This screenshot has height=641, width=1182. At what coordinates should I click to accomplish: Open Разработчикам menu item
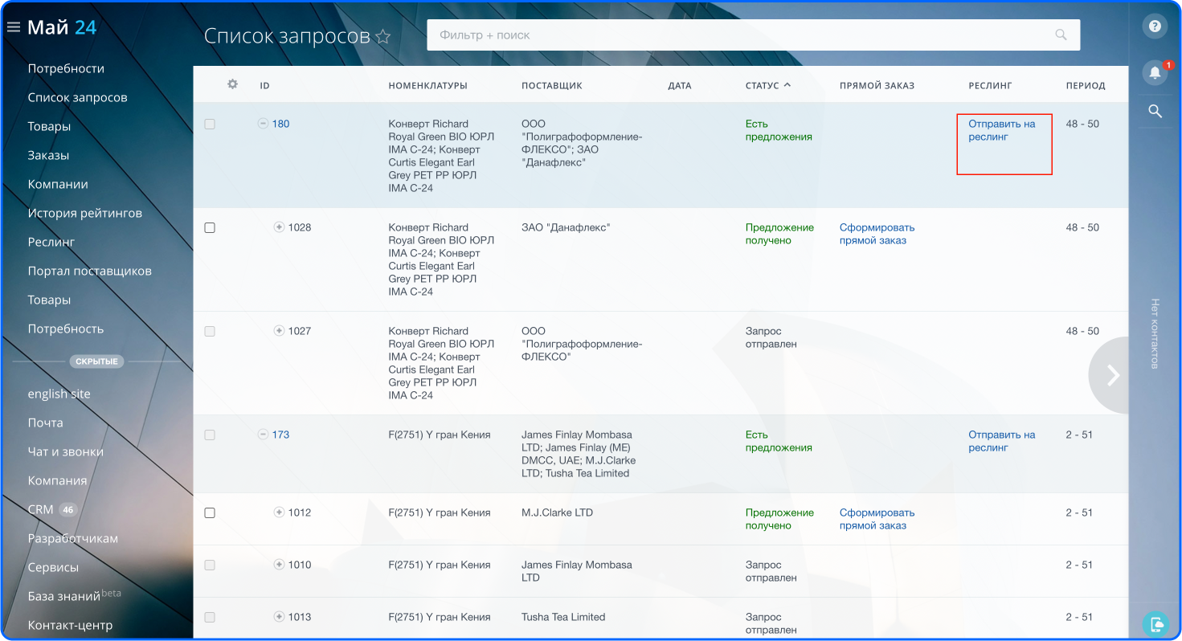72,538
